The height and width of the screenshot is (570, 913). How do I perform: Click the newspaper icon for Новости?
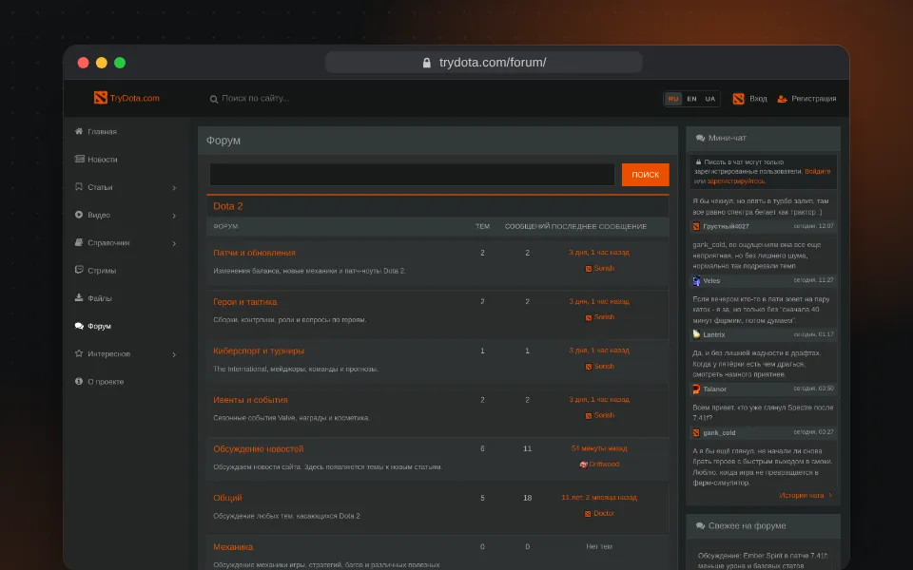[79, 159]
